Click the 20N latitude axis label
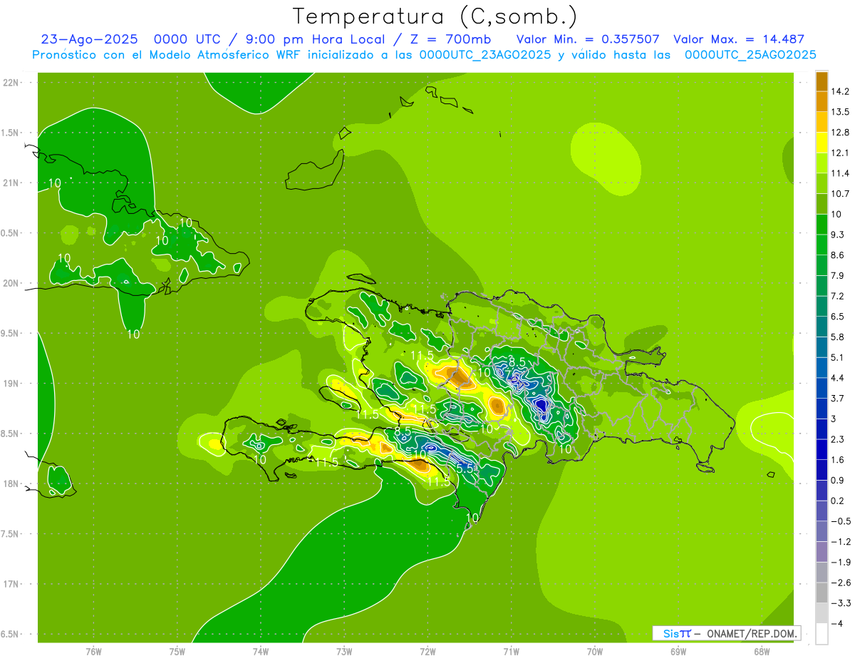Viewport: 855px width, 661px height. click(11, 283)
